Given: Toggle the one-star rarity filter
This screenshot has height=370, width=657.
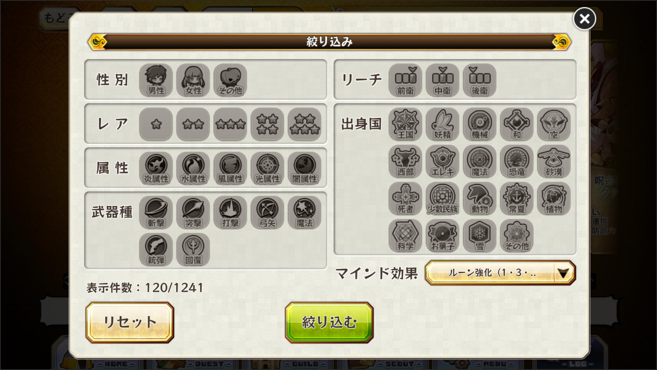Looking at the screenshot, I should tap(156, 124).
